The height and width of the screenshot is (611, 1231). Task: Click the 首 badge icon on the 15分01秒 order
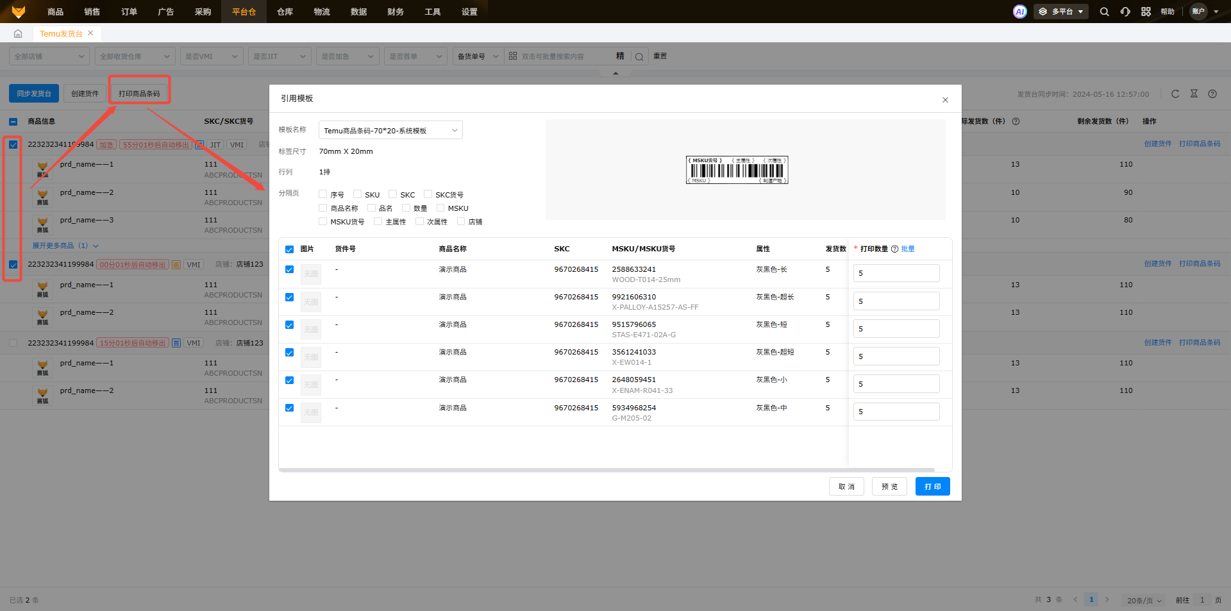[176, 343]
